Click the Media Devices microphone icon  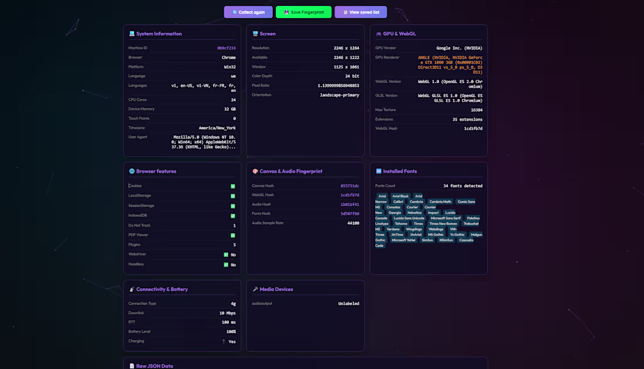pos(255,289)
